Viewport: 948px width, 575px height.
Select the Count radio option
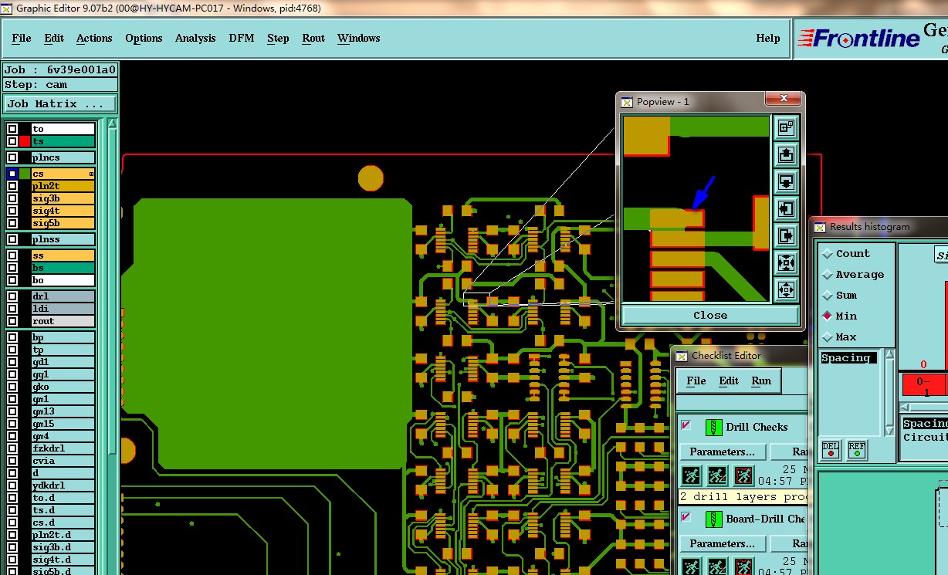[846, 253]
